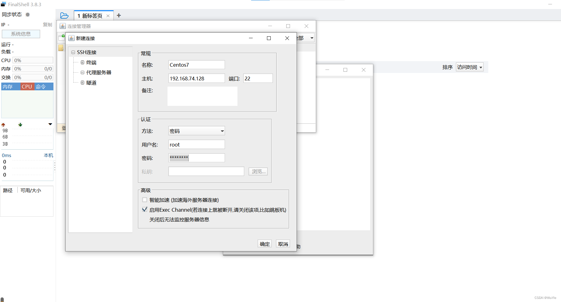Cancel the dialog with 取消
This screenshot has width=561, height=302.
[x=283, y=244]
